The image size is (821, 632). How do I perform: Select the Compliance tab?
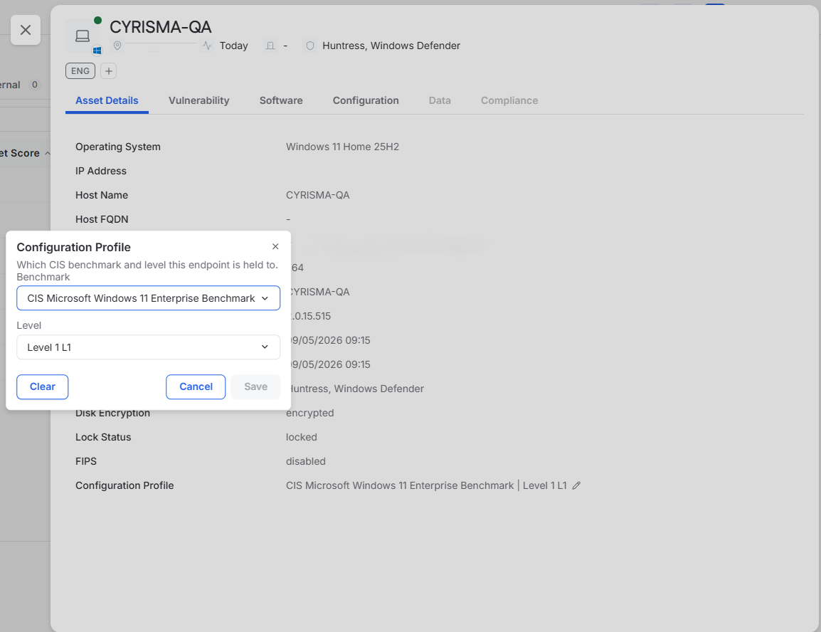(509, 100)
